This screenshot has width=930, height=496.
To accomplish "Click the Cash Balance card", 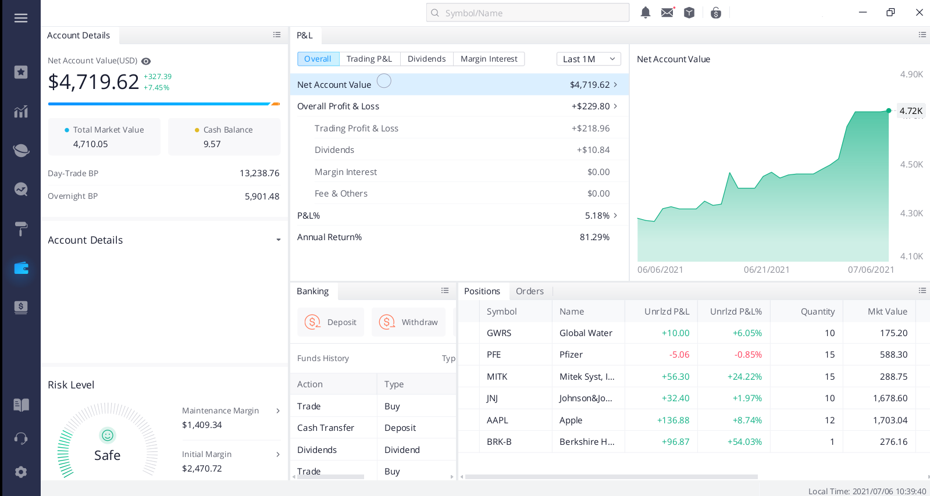I will coord(224,137).
